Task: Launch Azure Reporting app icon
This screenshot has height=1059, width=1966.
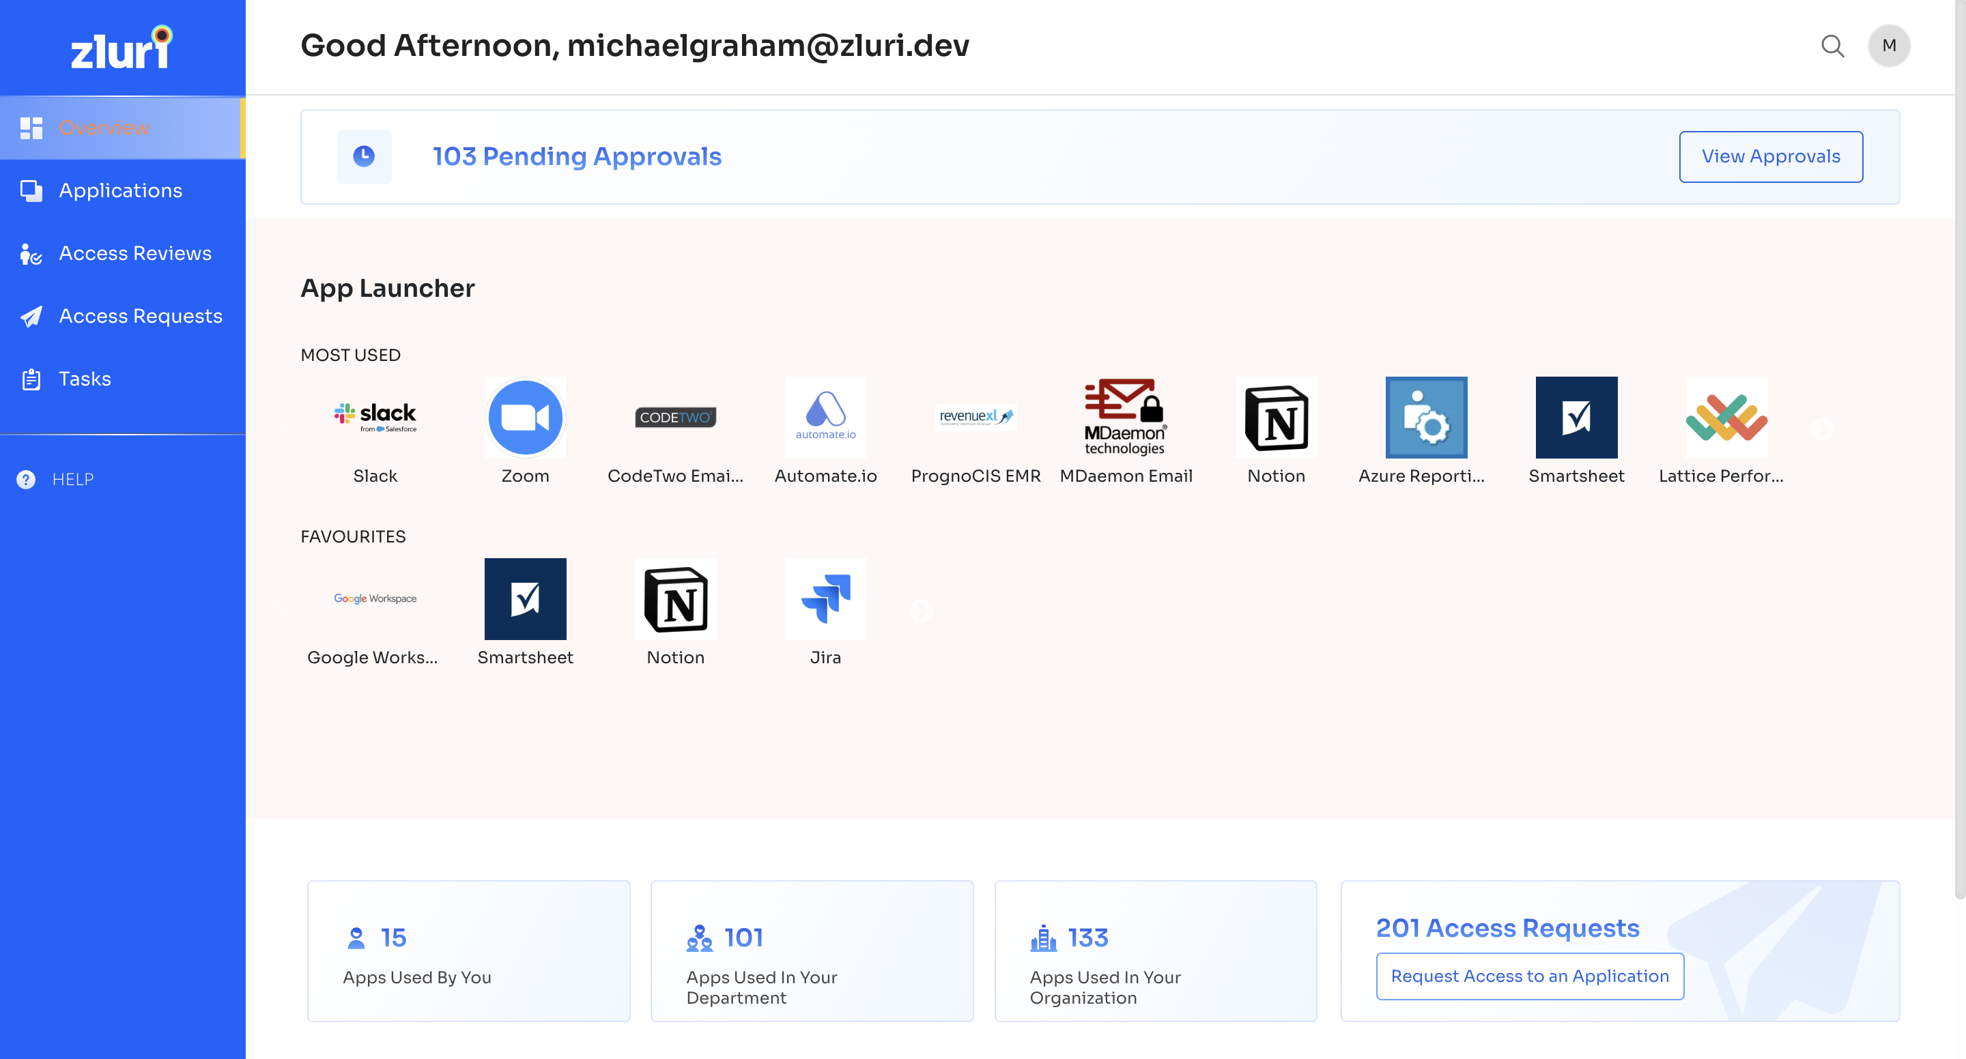Action: (1425, 418)
